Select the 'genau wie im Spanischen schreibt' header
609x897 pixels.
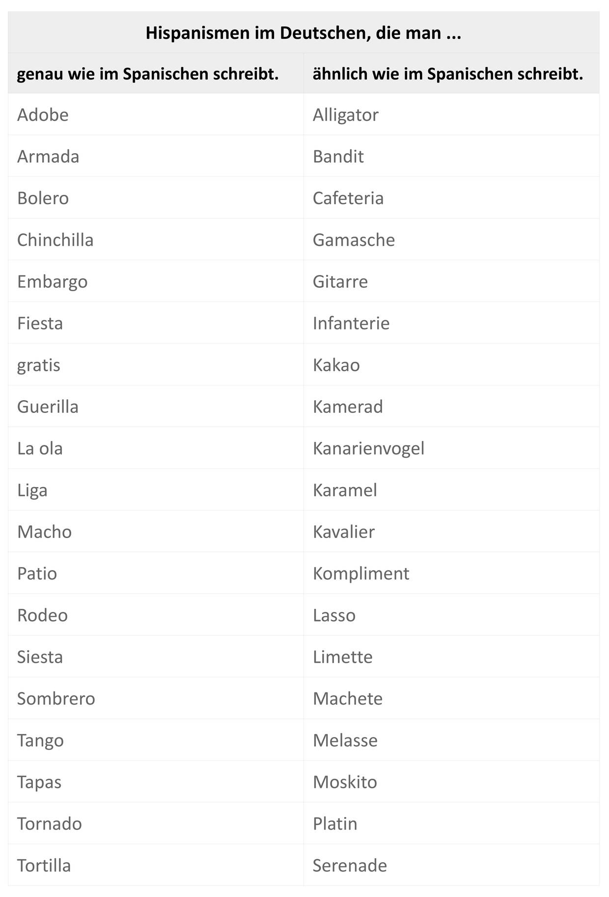click(x=148, y=74)
